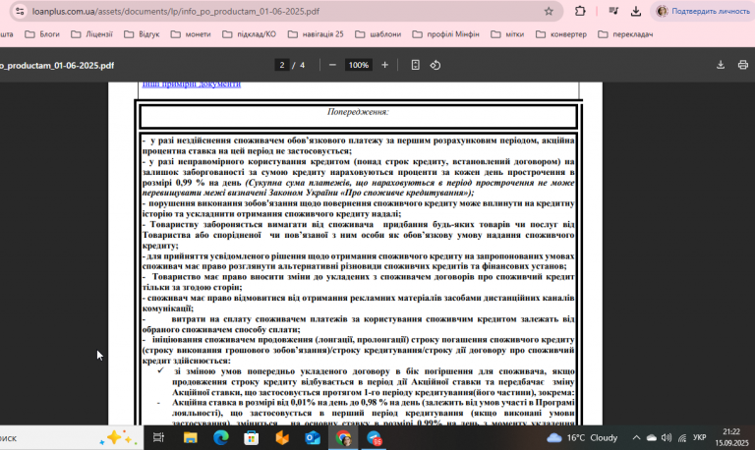Image resolution: width=755 pixels, height=450 pixels.
Task: Click the Подтвердить личность profile button
Action: tap(704, 11)
